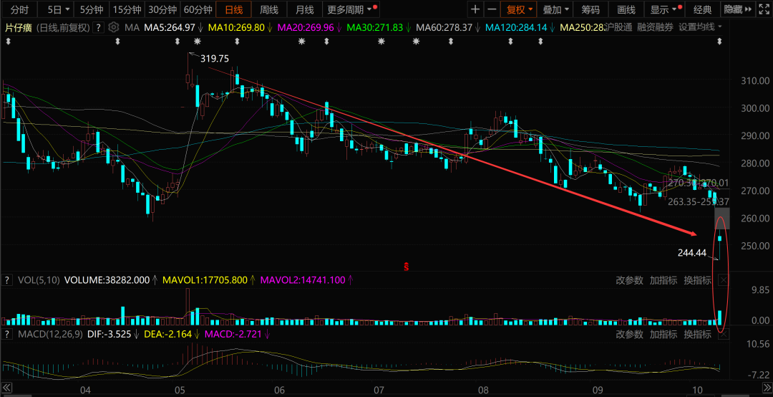Switch to 30分钟 period
The height and width of the screenshot is (397, 773).
pyautogui.click(x=162, y=9)
